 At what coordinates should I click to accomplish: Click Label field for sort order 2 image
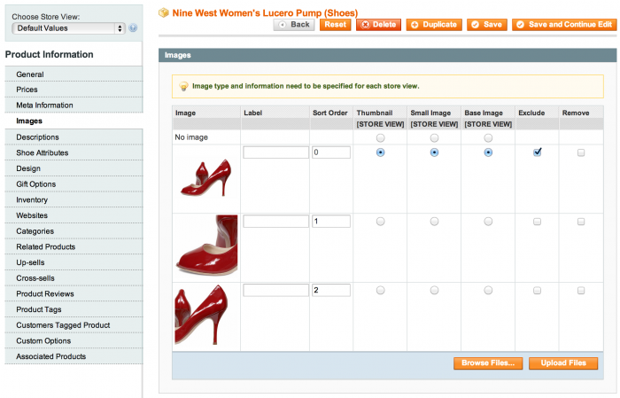(x=276, y=290)
